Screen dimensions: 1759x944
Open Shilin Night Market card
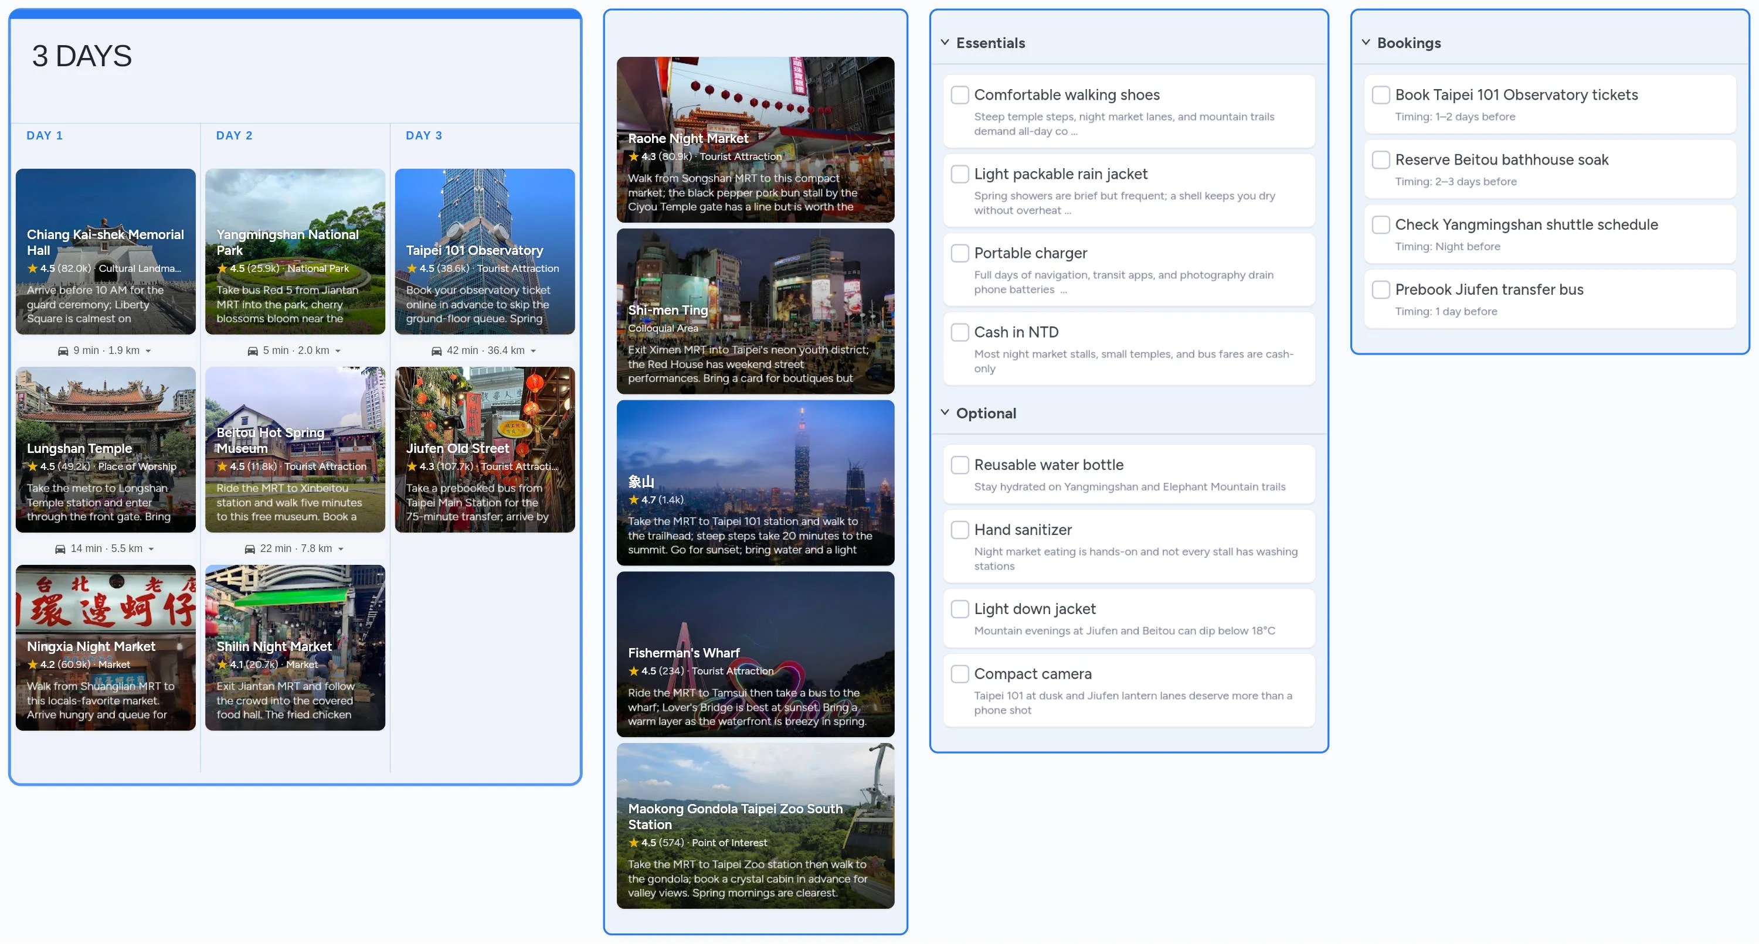[295, 647]
